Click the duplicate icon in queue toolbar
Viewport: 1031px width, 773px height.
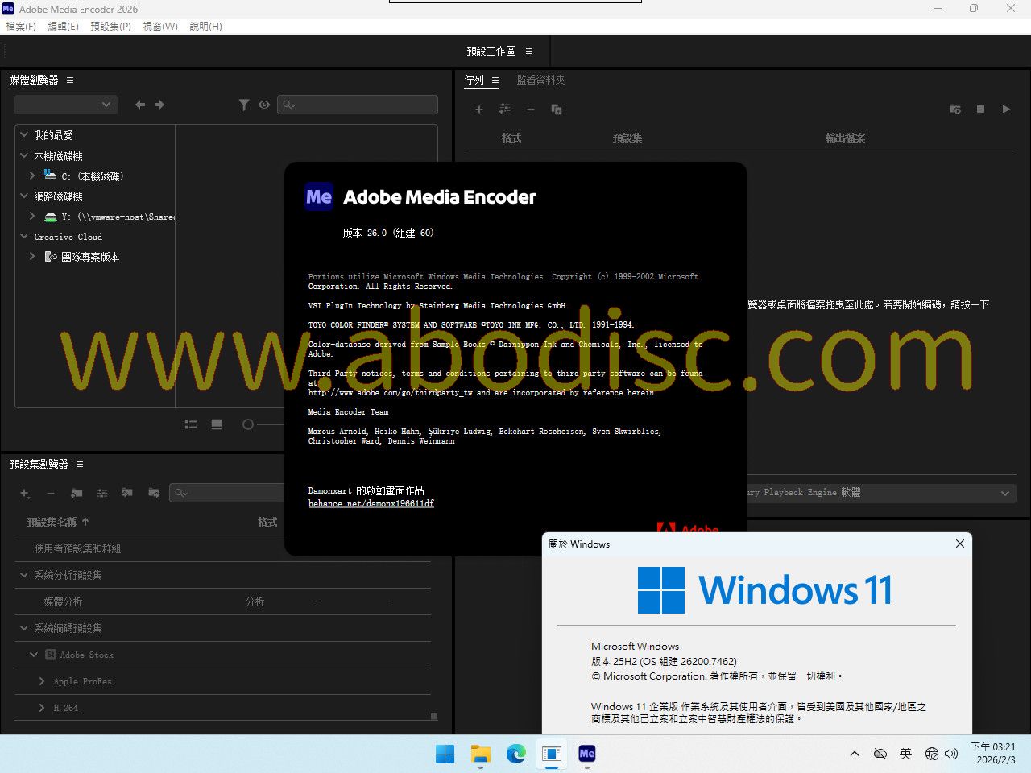pos(556,110)
